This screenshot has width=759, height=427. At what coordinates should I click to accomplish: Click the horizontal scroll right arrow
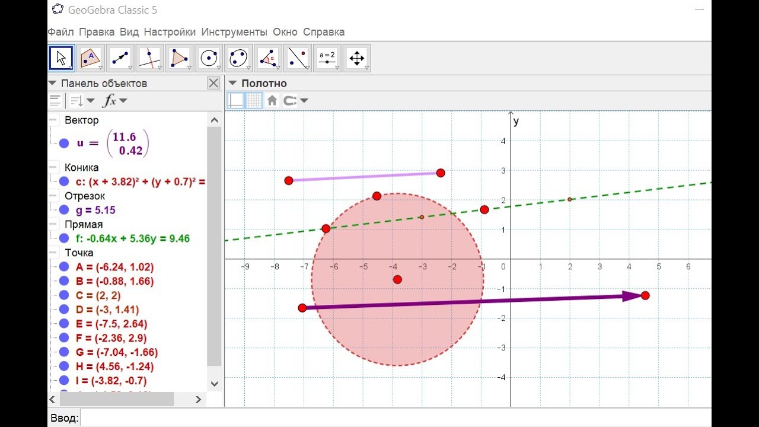199,400
